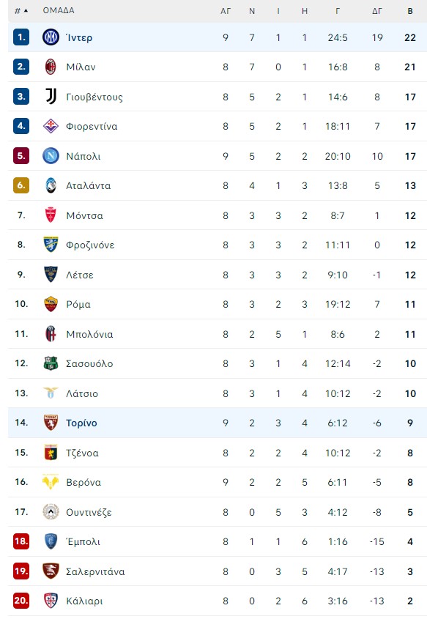Click the Torino bull crest icon

pos(51,423)
